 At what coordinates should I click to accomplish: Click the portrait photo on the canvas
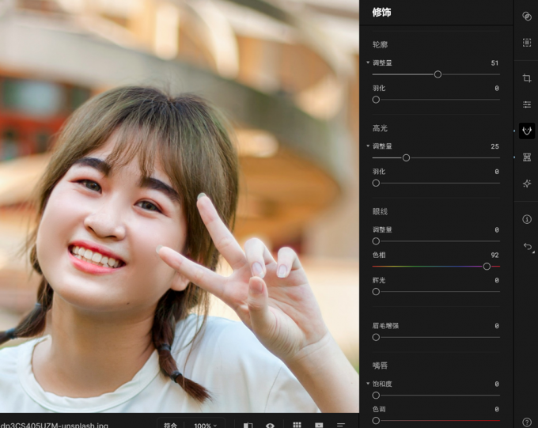click(180, 206)
